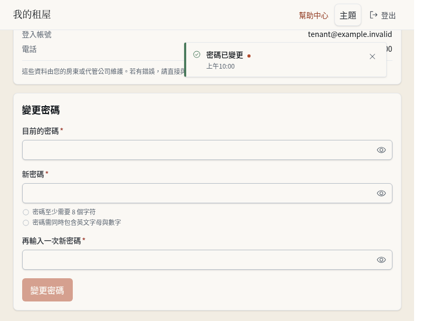Viewport: 422px width, 321px height.
Task: Show the 目前的密碼 field contents
Action: tap(381, 150)
